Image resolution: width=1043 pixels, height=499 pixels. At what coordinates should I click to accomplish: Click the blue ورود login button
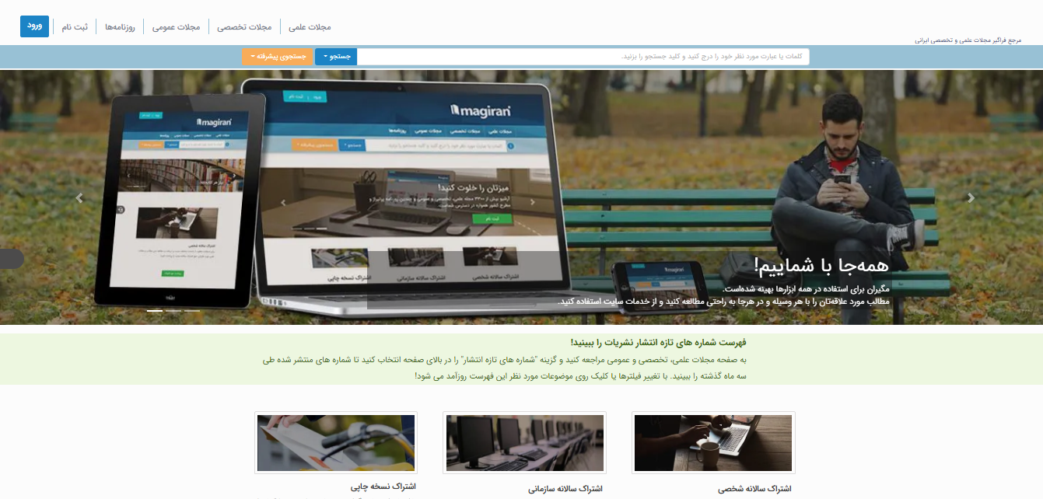(34, 26)
